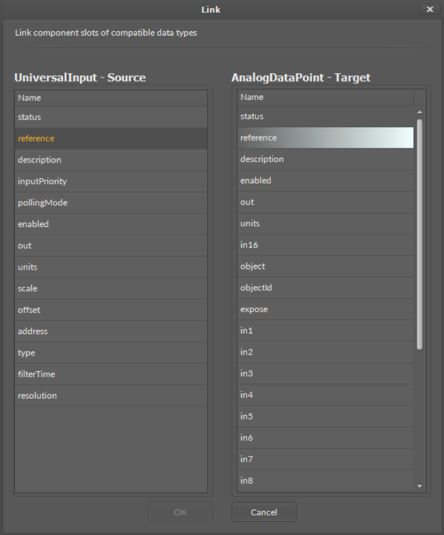Close the Link dialog window
This screenshot has width=444, height=535.
[429, 9]
